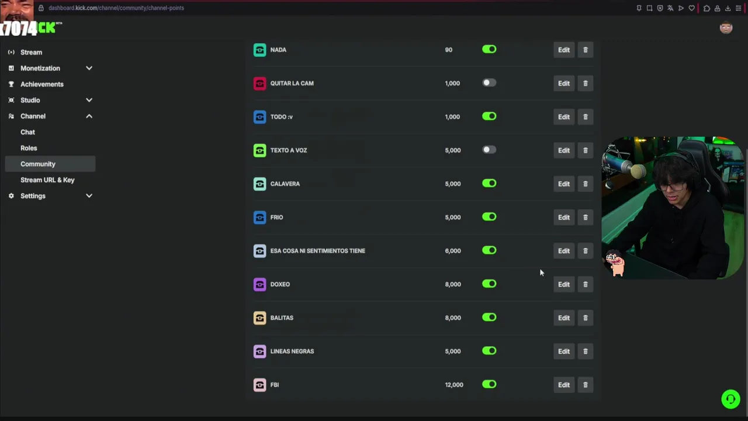Expand the Studio sidebar section
The width and height of the screenshot is (748, 421).
(x=89, y=100)
